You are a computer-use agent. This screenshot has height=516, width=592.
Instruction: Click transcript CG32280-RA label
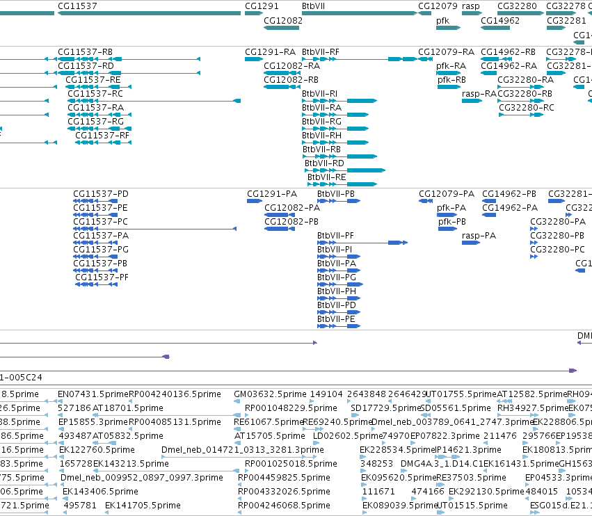click(525, 80)
